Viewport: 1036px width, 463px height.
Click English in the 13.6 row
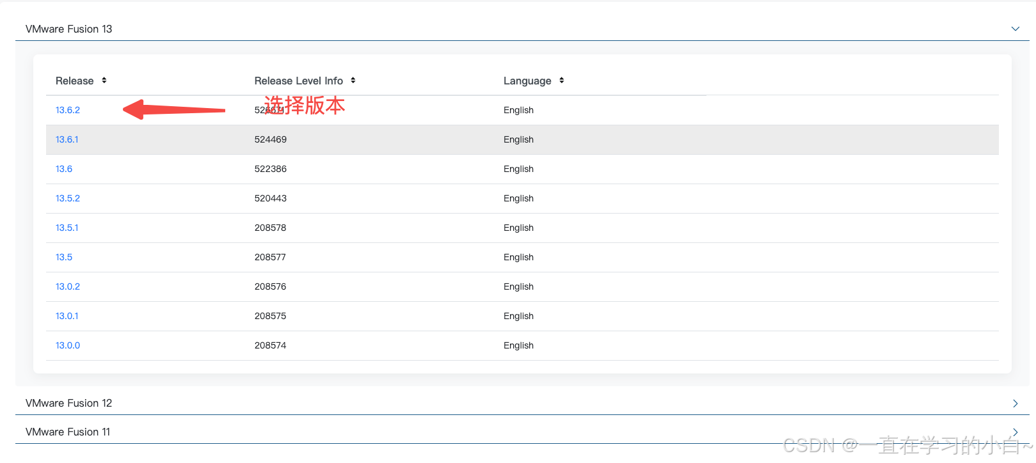point(518,169)
